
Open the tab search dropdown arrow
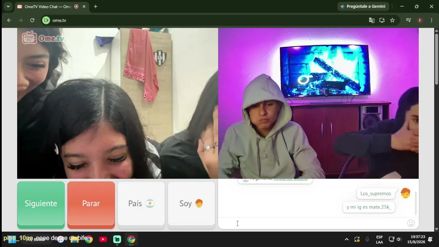pos(8,7)
